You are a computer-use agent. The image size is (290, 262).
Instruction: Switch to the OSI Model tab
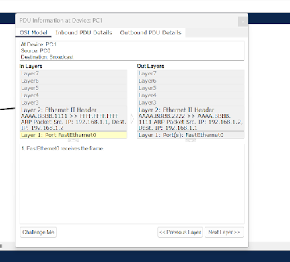click(34, 32)
